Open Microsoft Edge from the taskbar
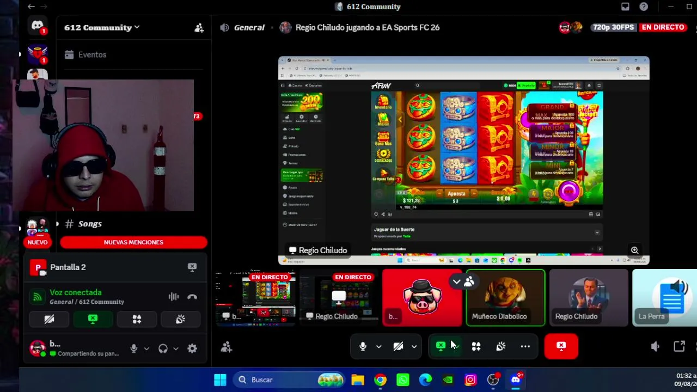The height and width of the screenshot is (392, 697). pos(425,380)
